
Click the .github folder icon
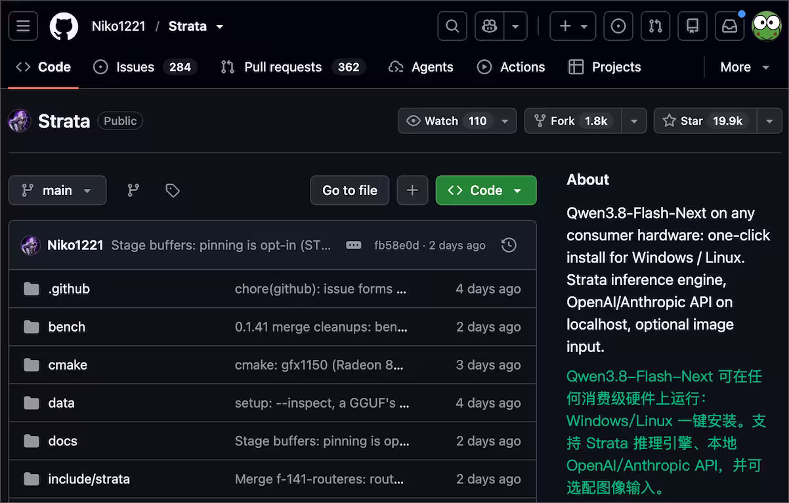32,289
